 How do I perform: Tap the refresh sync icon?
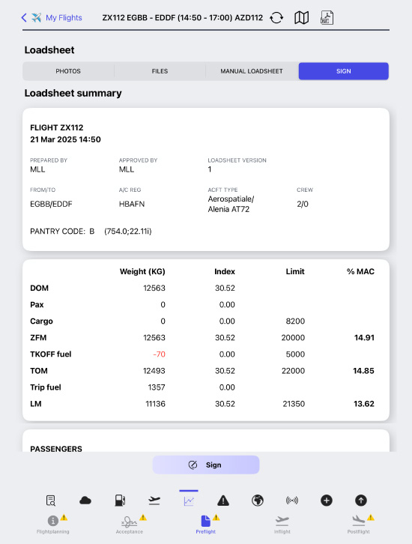point(276,18)
